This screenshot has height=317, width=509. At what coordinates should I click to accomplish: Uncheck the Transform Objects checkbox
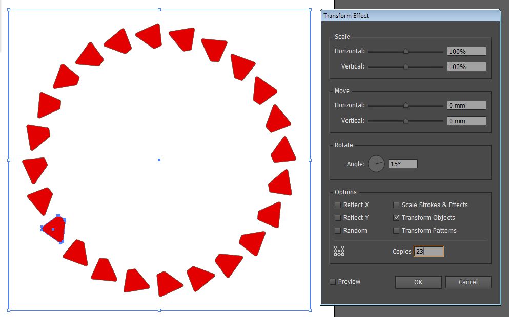pos(396,218)
